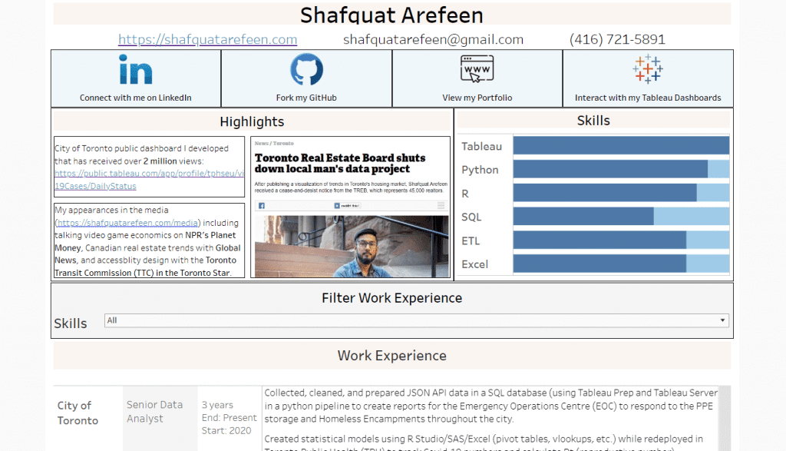This screenshot has height=451, width=786.
Task: Select the Tableau skill bar
Action: click(x=620, y=146)
